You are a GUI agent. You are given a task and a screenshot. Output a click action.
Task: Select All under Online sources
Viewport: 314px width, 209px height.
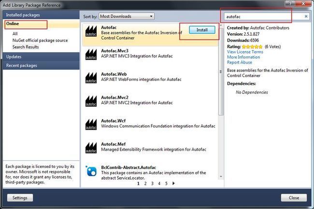pos(15,34)
